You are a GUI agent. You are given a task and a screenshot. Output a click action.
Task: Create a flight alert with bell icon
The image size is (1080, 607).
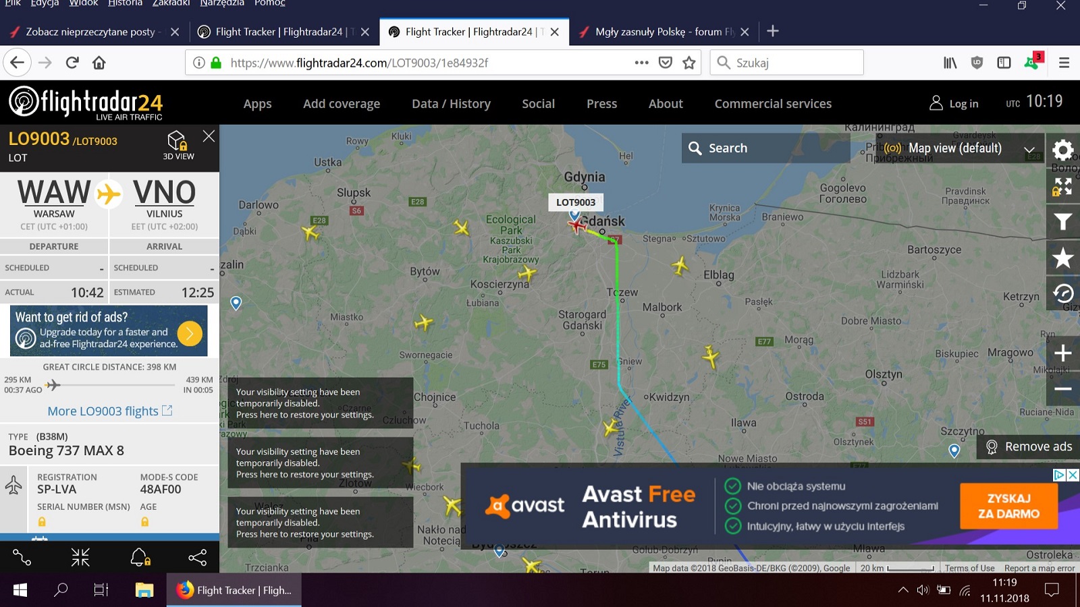pyautogui.click(x=140, y=557)
